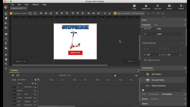Select the Zoom magnifier tool
The image size is (190, 107).
[x=6, y=64]
